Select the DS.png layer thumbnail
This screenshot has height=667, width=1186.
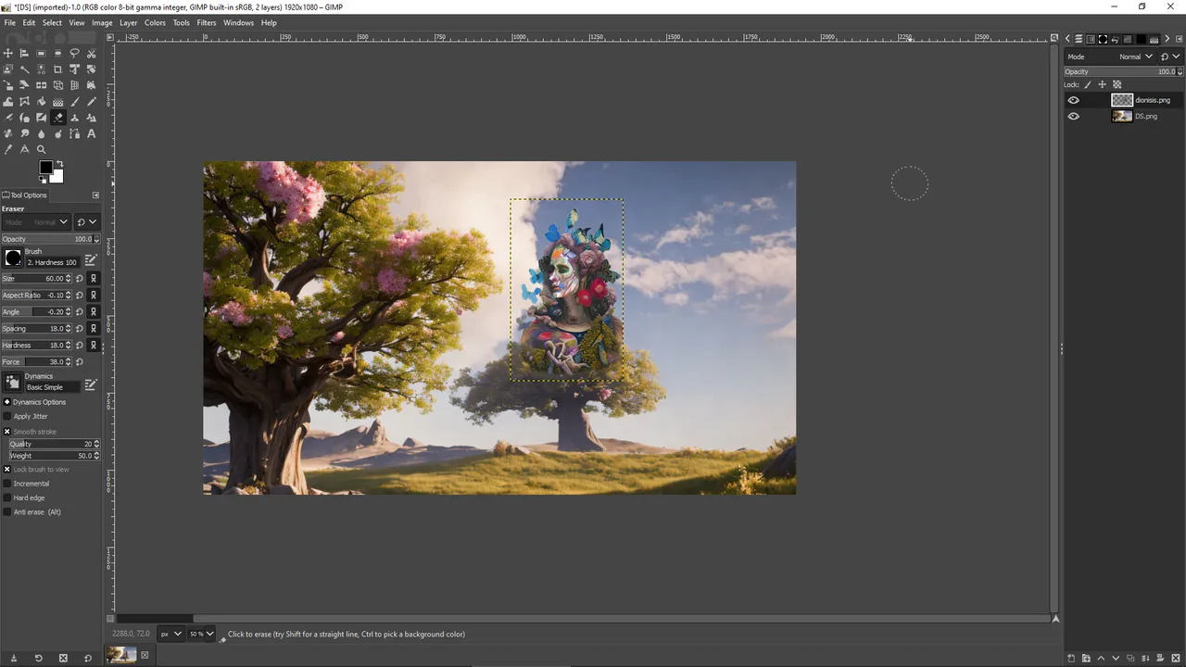point(1122,117)
